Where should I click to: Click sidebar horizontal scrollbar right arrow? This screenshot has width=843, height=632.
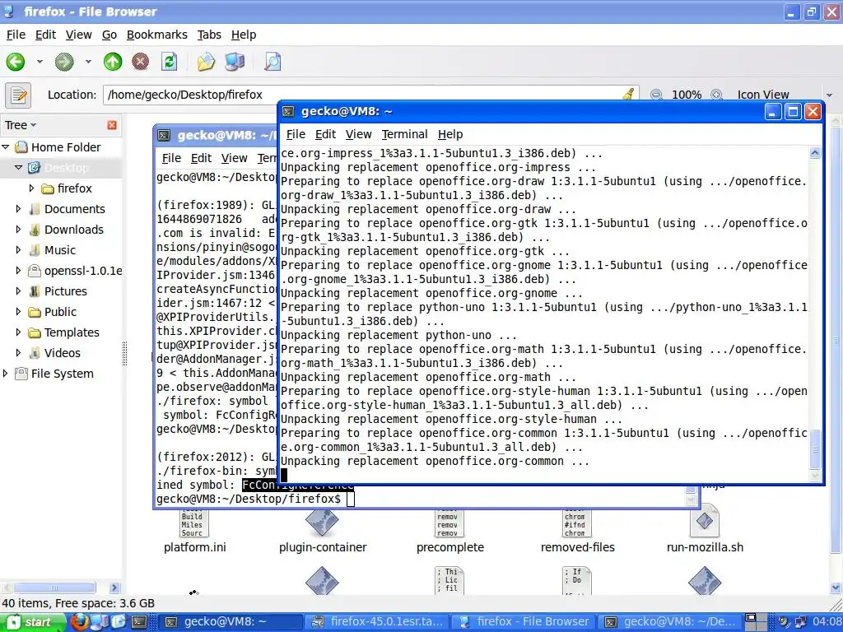click(114, 588)
